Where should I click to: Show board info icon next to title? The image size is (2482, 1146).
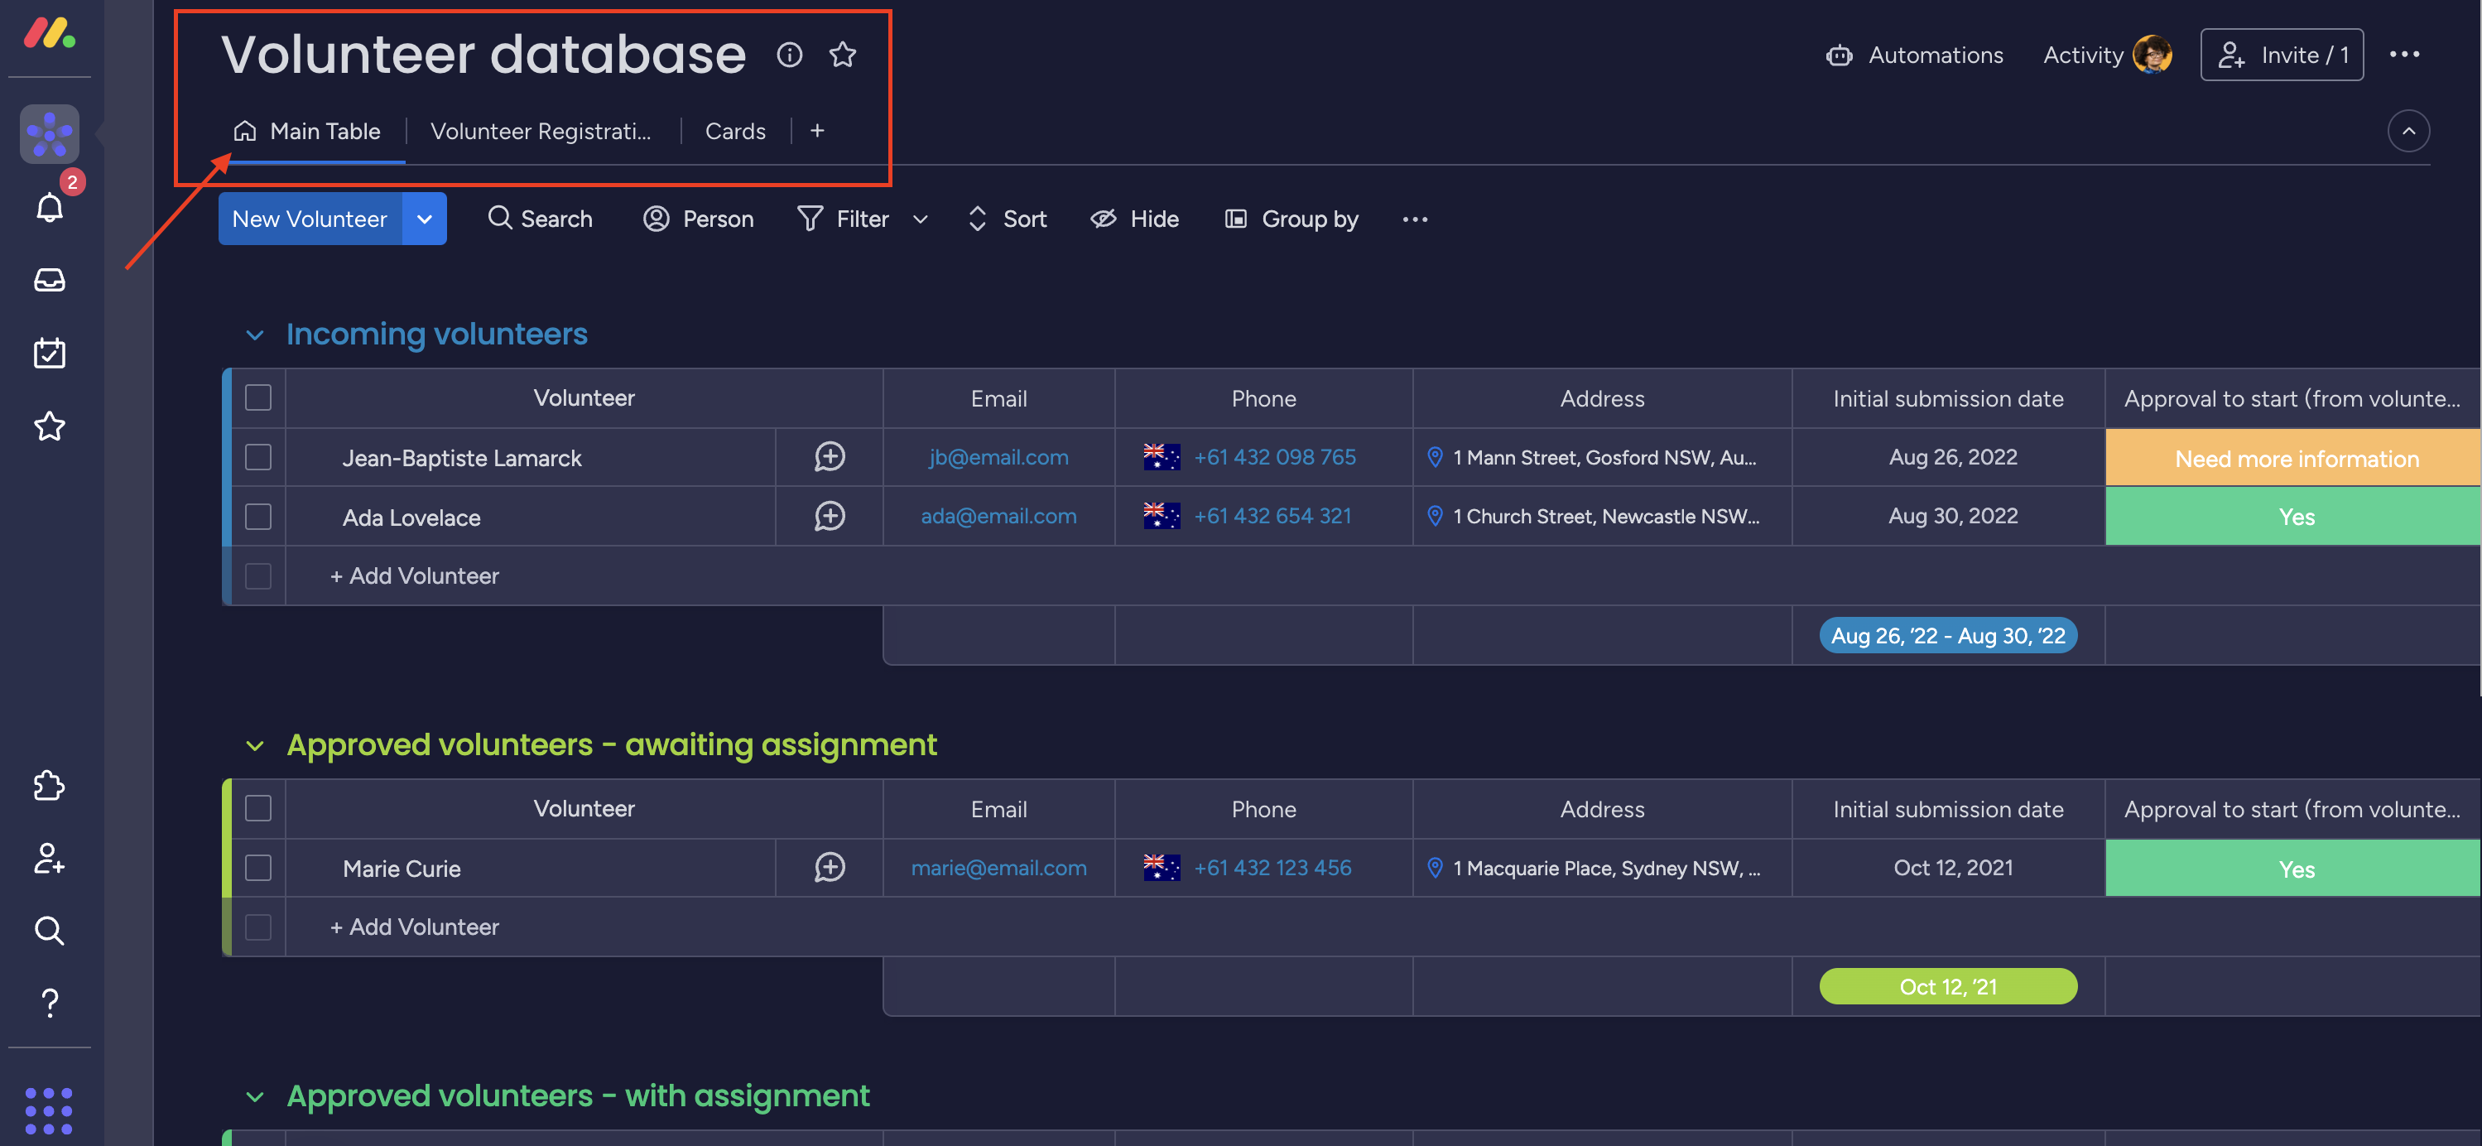(x=789, y=55)
